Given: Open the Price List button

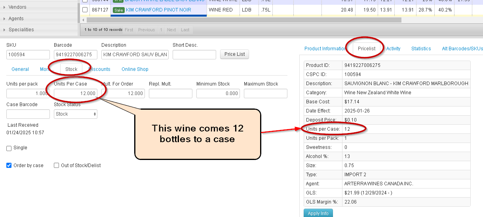Looking at the screenshot, I should (235, 54).
